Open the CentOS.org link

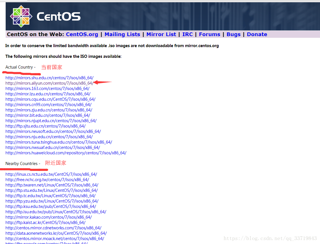(x=82, y=34)
